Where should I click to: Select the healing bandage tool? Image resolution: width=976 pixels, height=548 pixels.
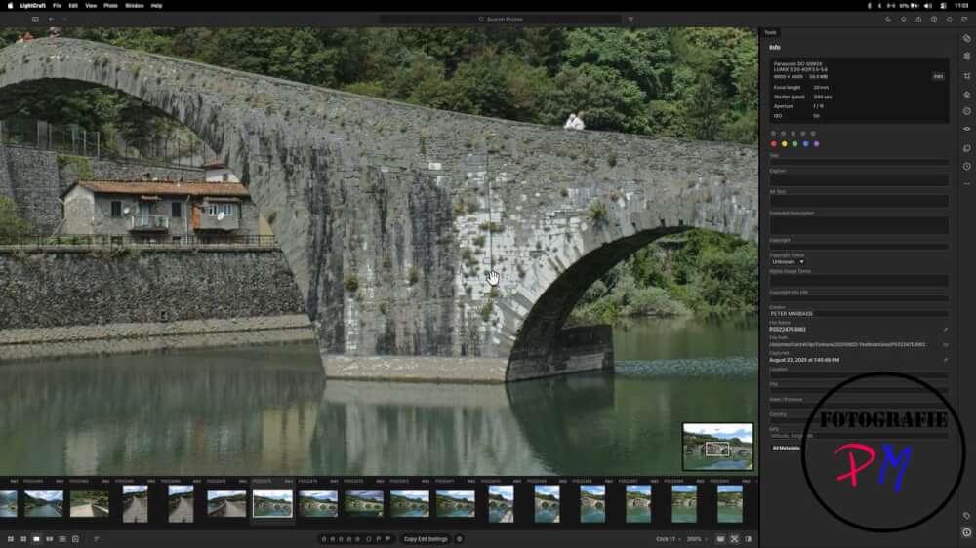point(966,39)
